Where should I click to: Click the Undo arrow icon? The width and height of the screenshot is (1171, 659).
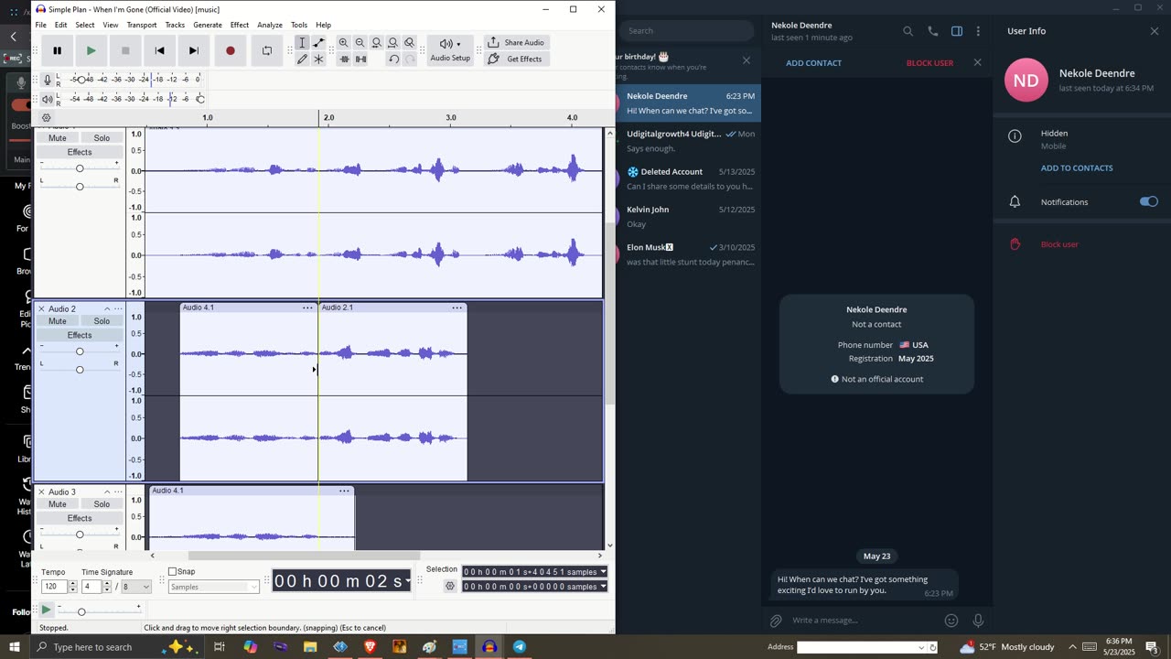pos(393,59)
